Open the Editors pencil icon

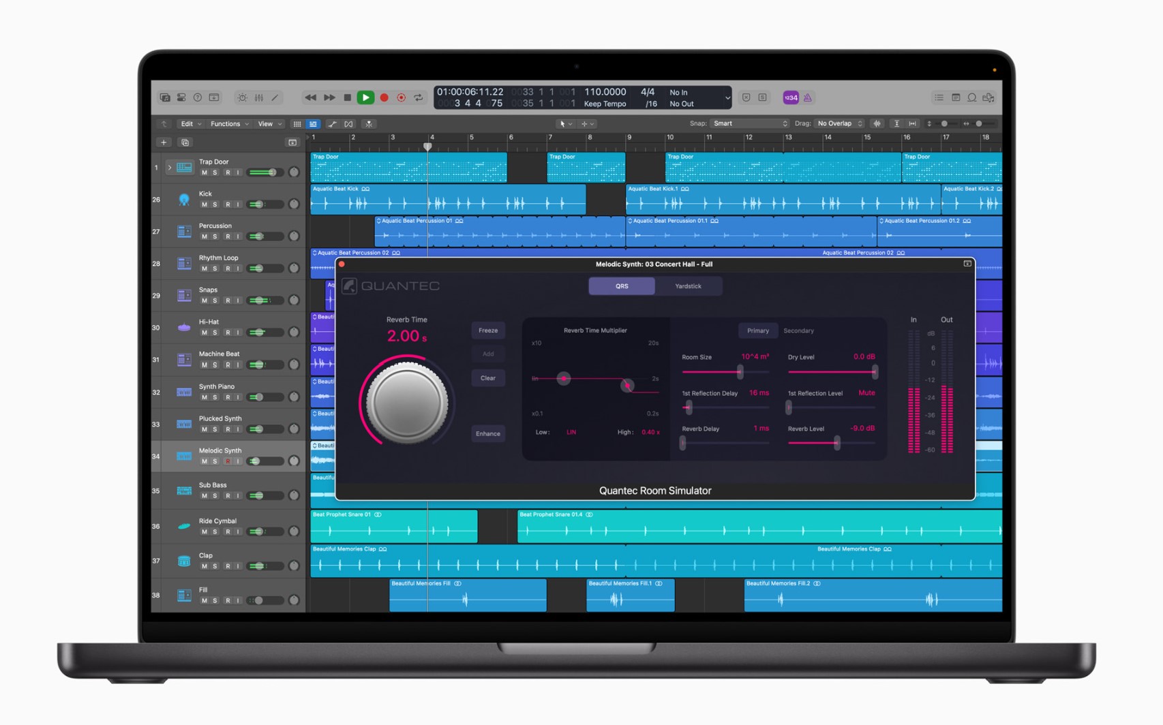275,97
